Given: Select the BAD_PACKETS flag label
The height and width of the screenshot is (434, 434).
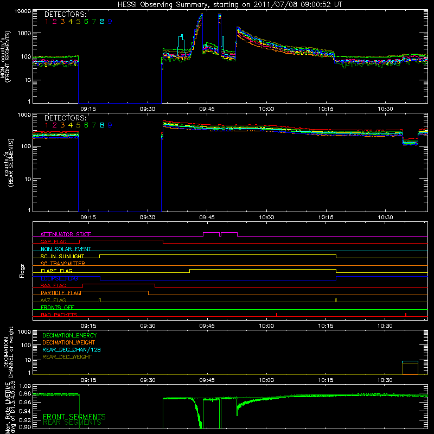Looking at the screenshot, I should (59, 315).
